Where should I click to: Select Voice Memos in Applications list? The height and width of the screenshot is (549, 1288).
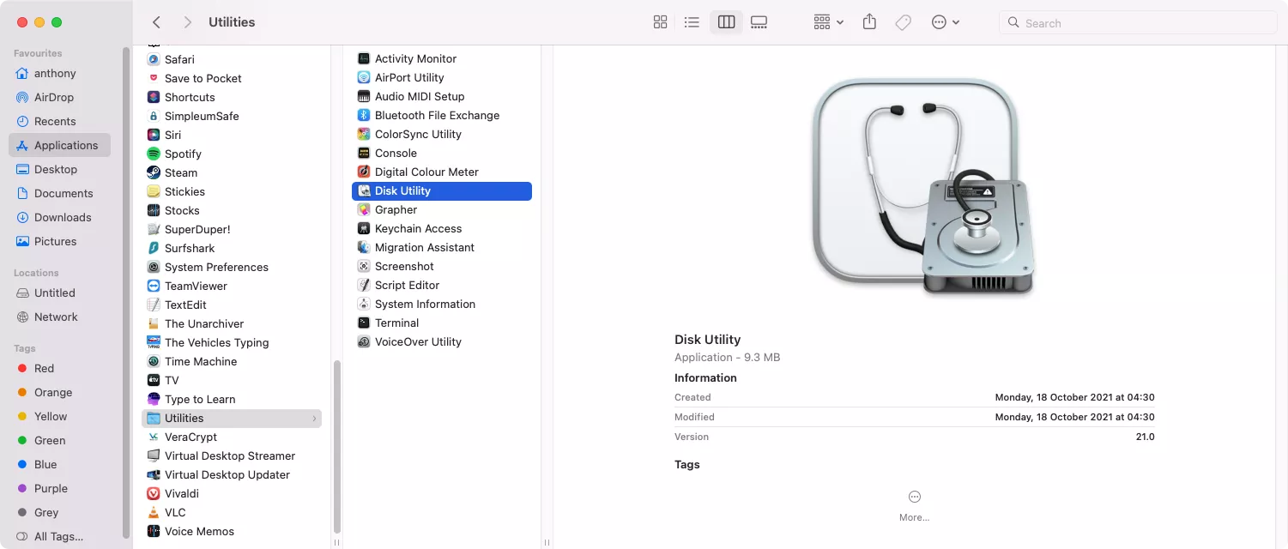[232, 531]
